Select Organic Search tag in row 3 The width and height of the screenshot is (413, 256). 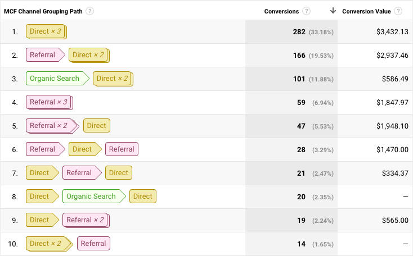[55, 79]
